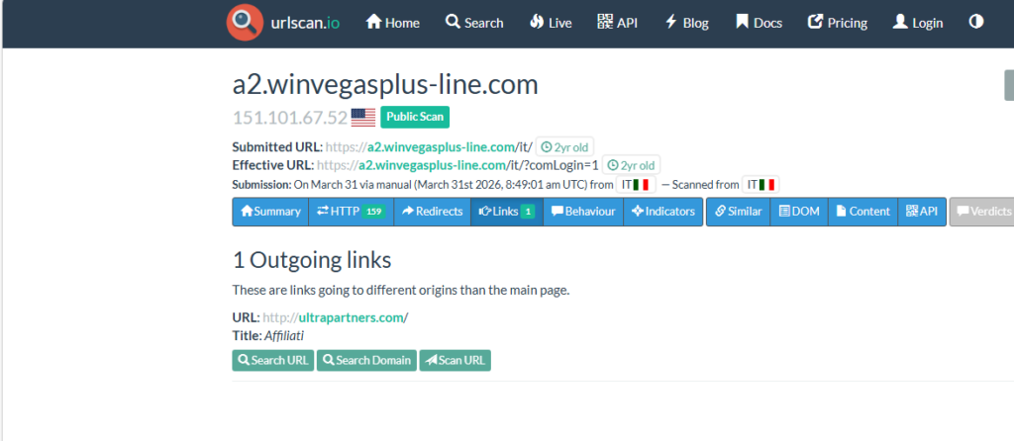This screenshot has width=1014, height=441.
Task: Open the Docs page
Action: point(759,23)
